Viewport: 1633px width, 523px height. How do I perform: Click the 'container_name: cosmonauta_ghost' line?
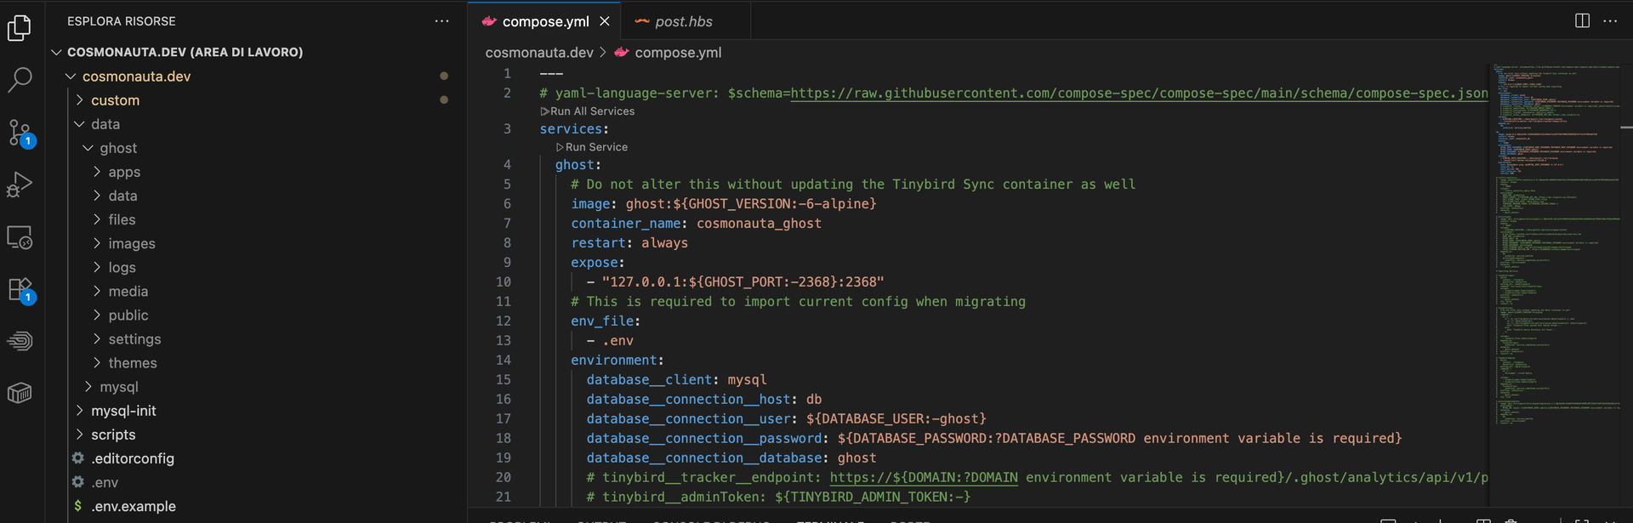click(696, 223)
